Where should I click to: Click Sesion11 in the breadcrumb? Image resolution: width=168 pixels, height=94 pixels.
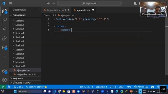49,15
